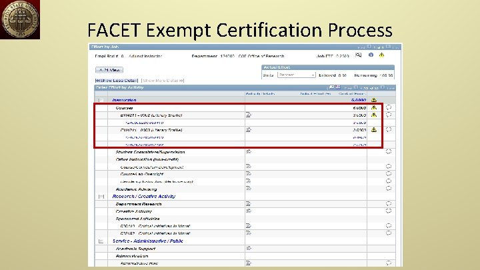Click the warning icon for course section 0002

pyautogui.click(x=374, y=115)
